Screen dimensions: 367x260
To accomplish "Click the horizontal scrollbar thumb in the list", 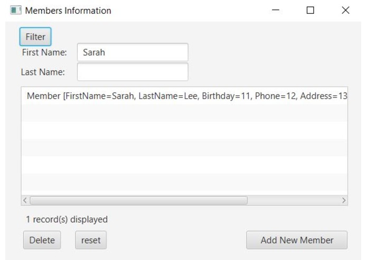I will point(138,201).
